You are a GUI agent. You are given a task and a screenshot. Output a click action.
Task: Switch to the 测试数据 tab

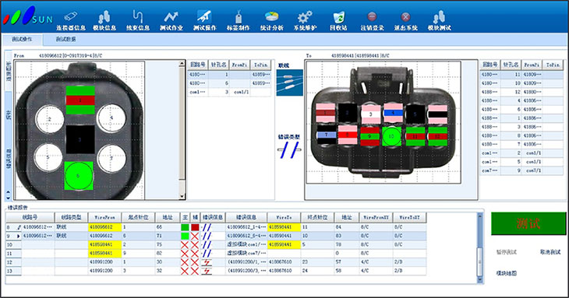[x=65, y=39]
